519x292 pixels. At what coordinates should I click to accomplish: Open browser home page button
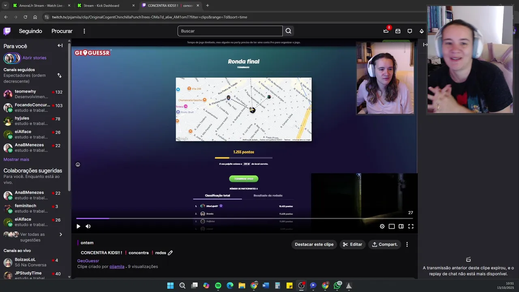click(35, 17)
